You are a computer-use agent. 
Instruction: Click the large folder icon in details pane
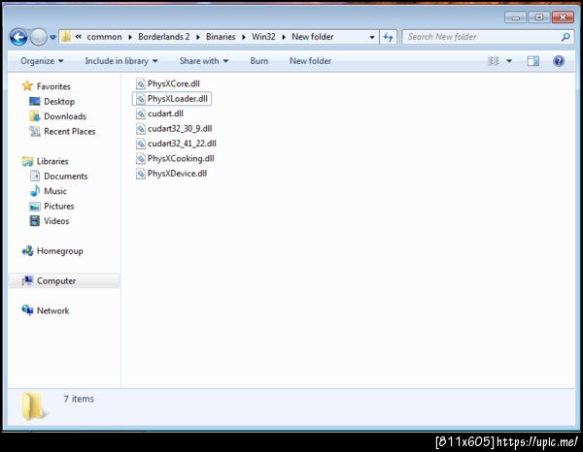(33, 406)
